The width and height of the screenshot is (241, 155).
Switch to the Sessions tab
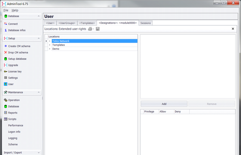click(x=146, y=23)
